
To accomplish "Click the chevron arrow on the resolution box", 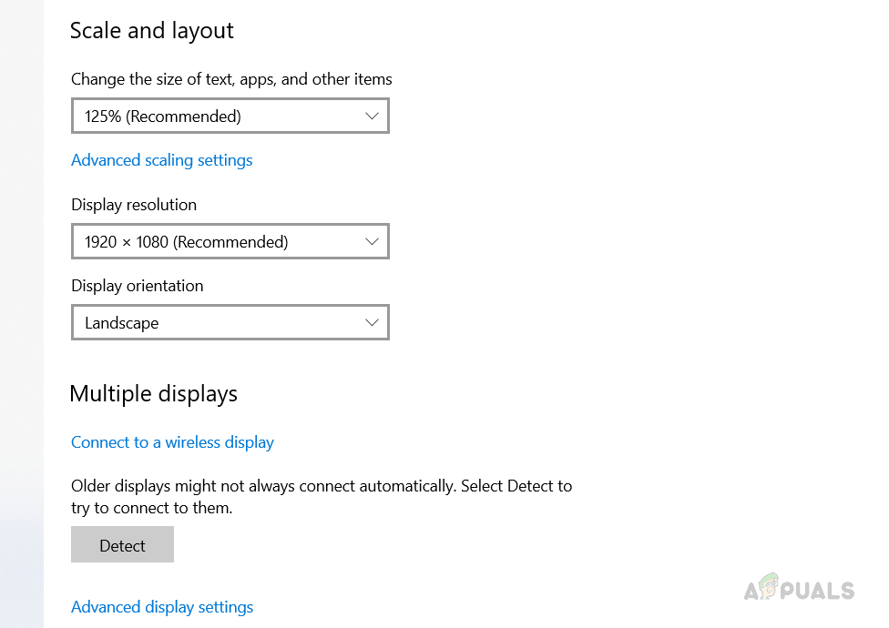I will pyautogui.click(x=372, y=242).
